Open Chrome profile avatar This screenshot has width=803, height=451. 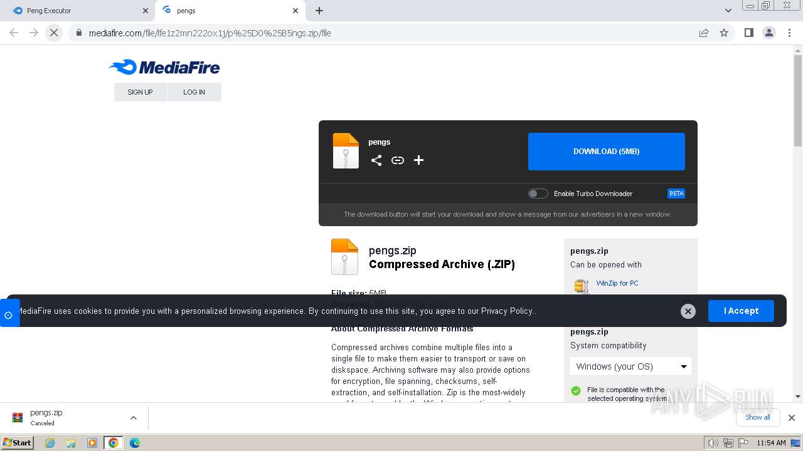[x=768, y=33]
